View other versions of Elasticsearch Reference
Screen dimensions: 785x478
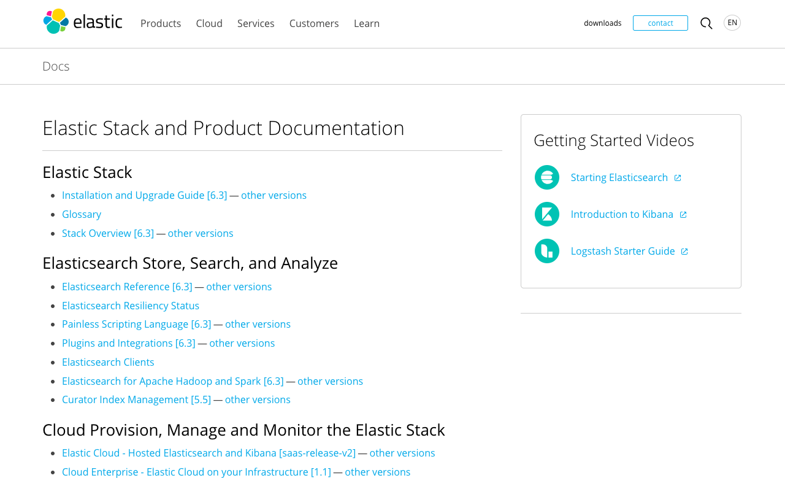click(x=239, y=287)
